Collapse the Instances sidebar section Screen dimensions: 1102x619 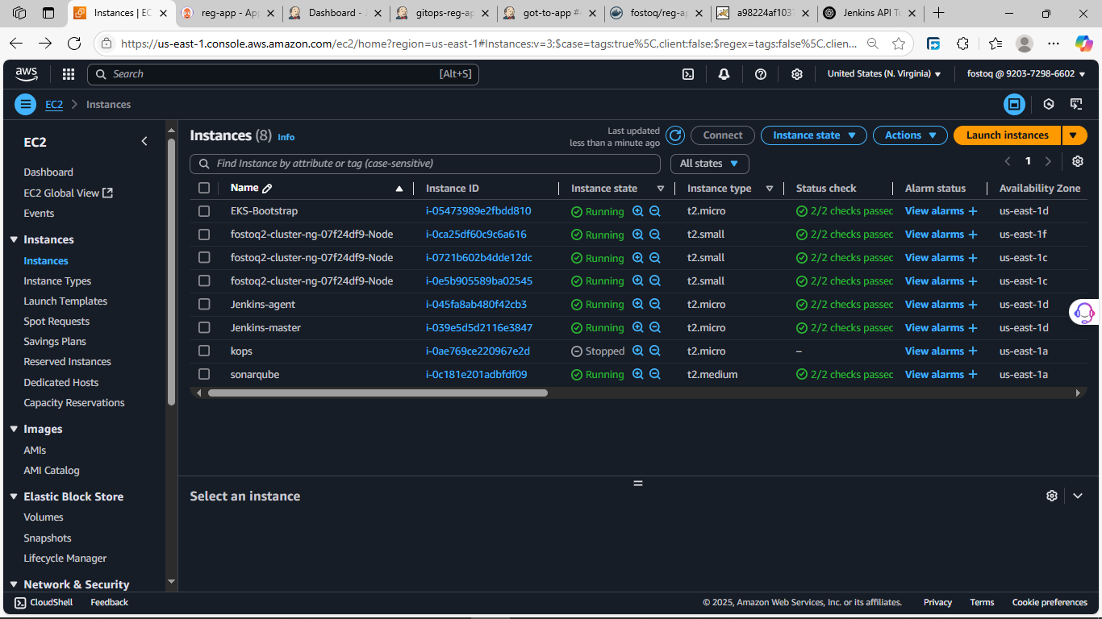pos(14,239)
